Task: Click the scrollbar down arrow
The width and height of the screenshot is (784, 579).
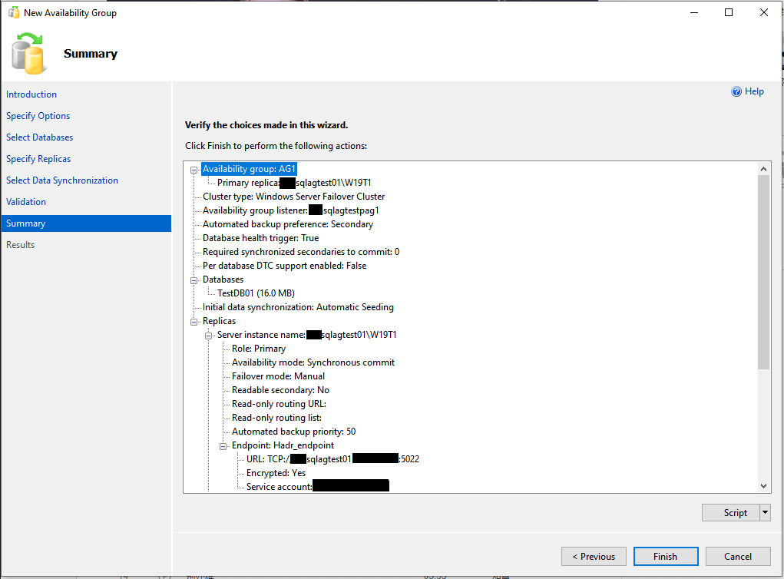Action: click(763, 485)
